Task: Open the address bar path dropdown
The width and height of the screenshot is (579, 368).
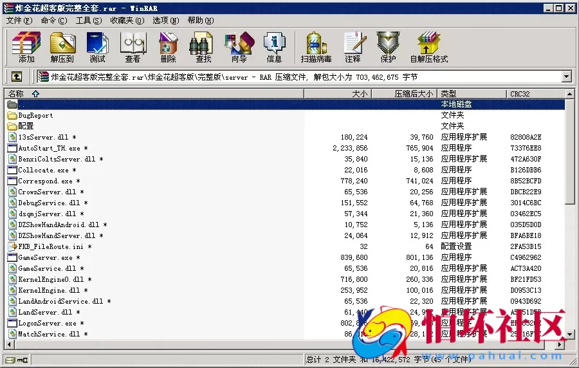Action: (x=566, y=77)
